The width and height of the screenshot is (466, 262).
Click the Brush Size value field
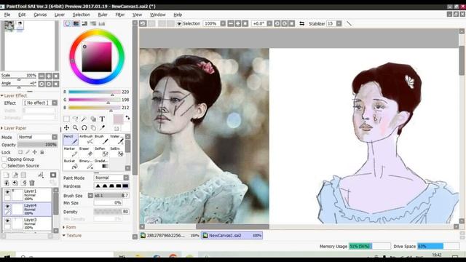tap(111, 196)
